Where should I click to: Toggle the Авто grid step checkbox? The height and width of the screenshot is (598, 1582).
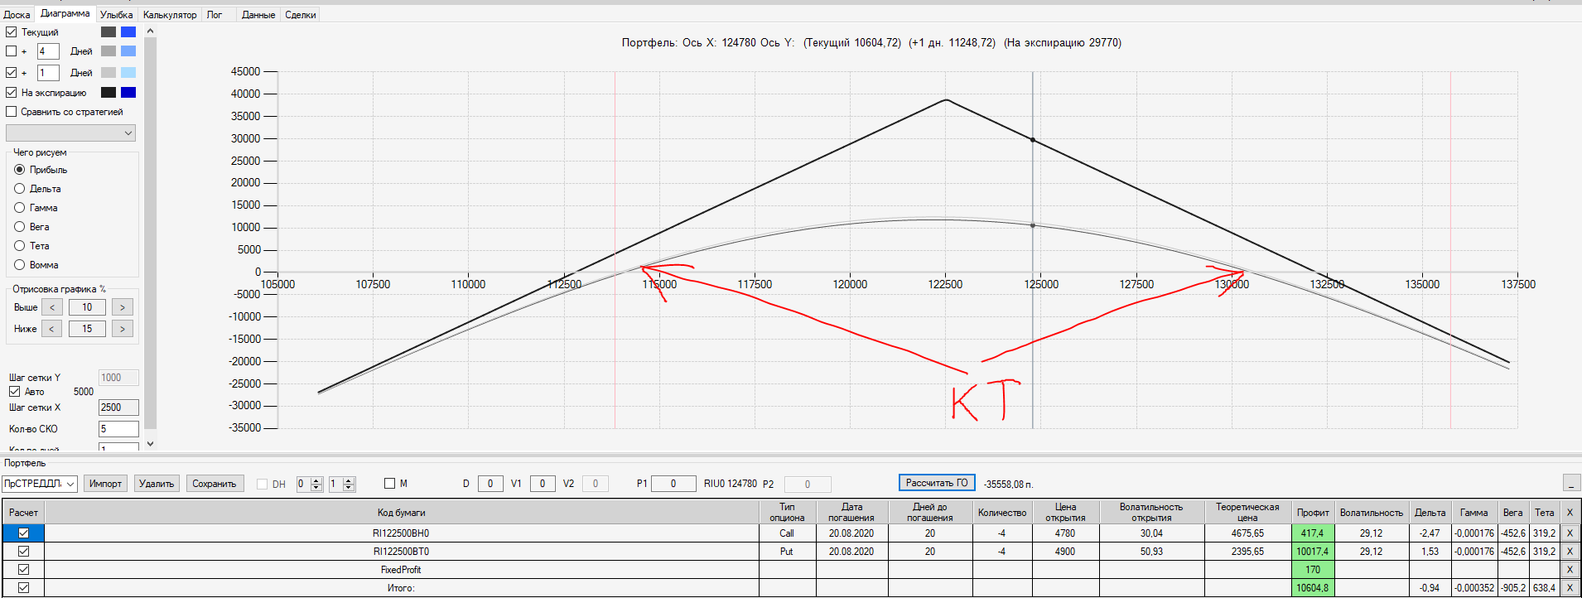pyautogui.click(x=15, y=392)
